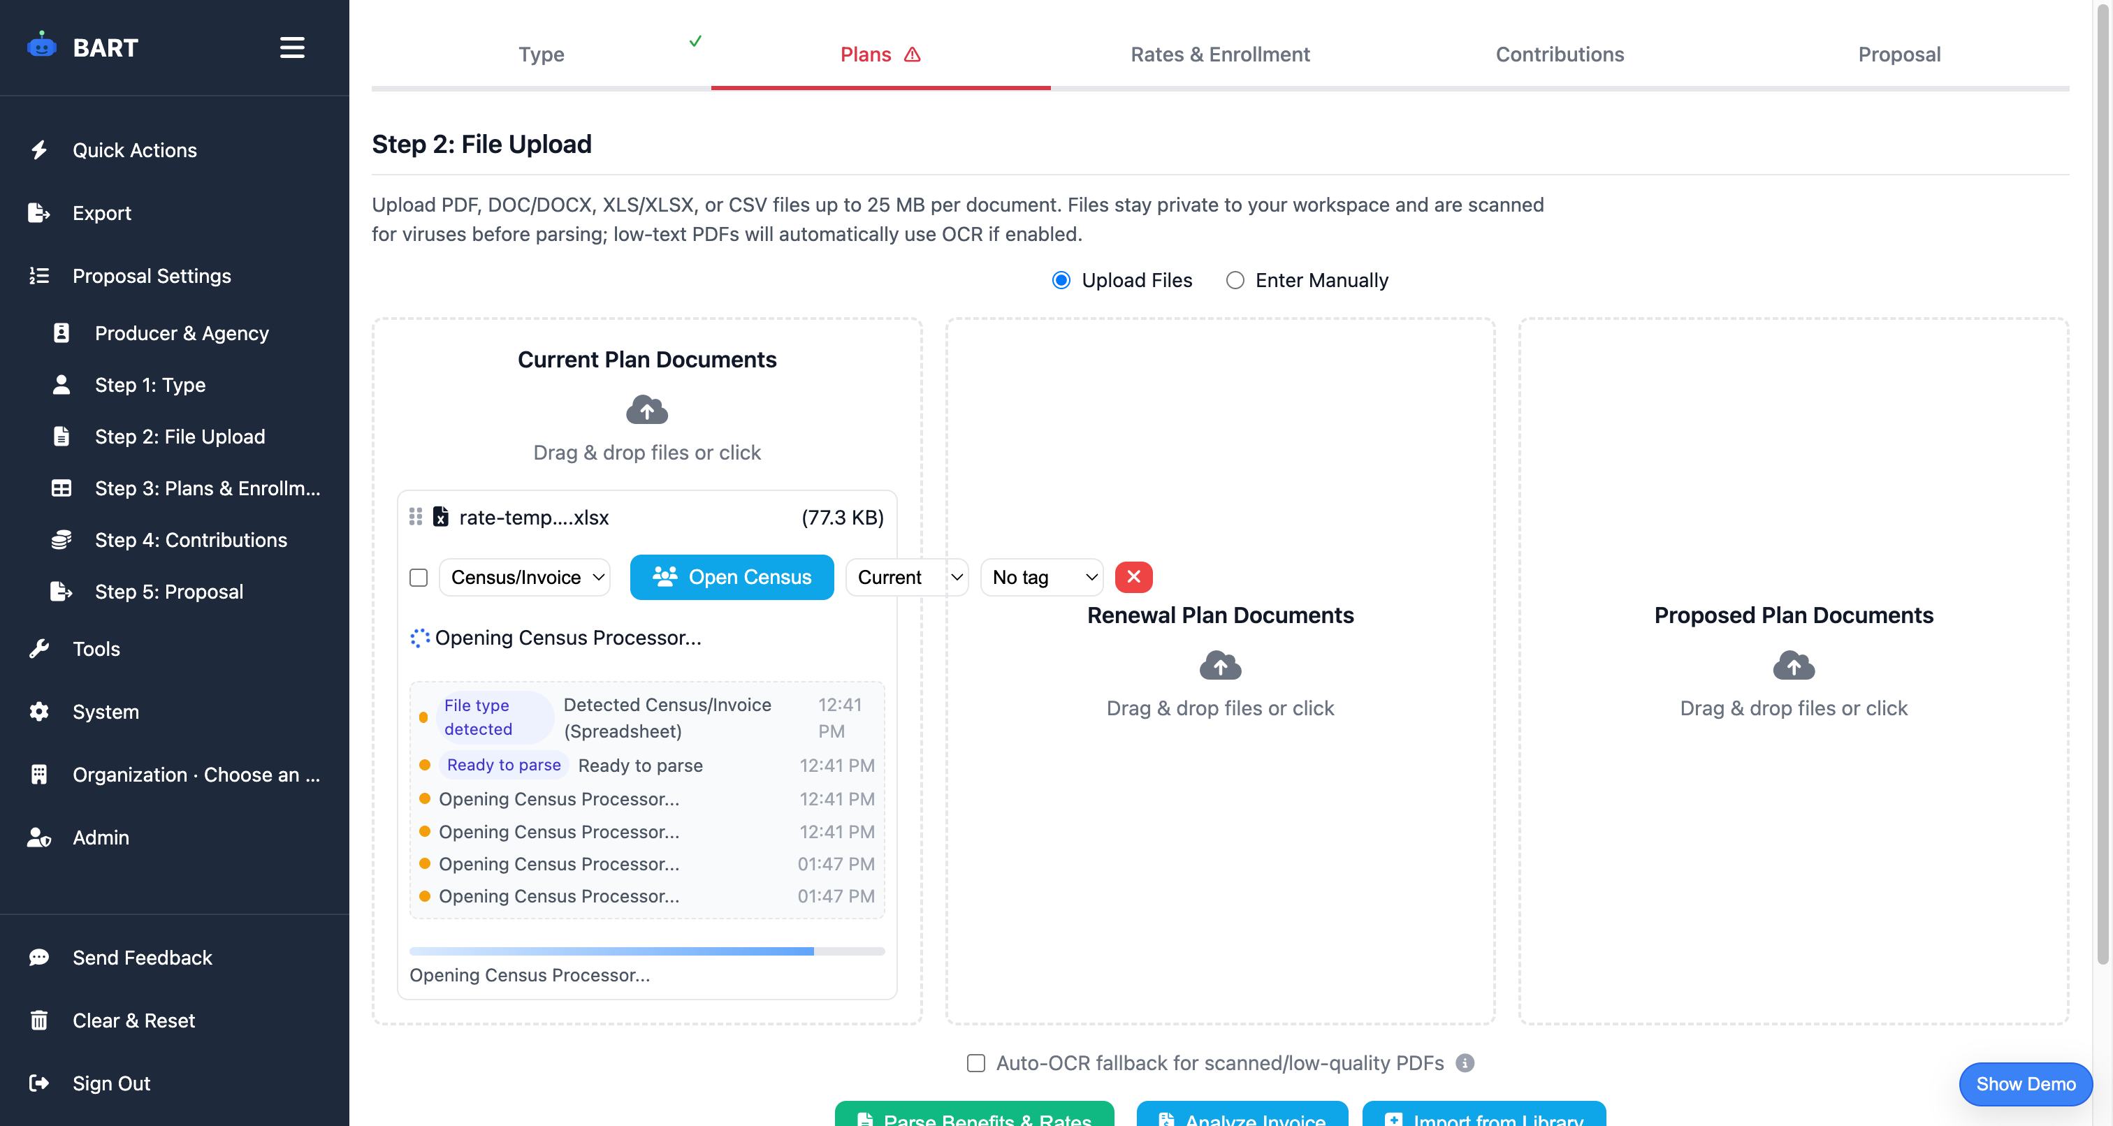Image resolution: width=2113 pixels, height=1126 pixels.
Task: Open the sidebar hamburger menu
Action: (291, 48)
